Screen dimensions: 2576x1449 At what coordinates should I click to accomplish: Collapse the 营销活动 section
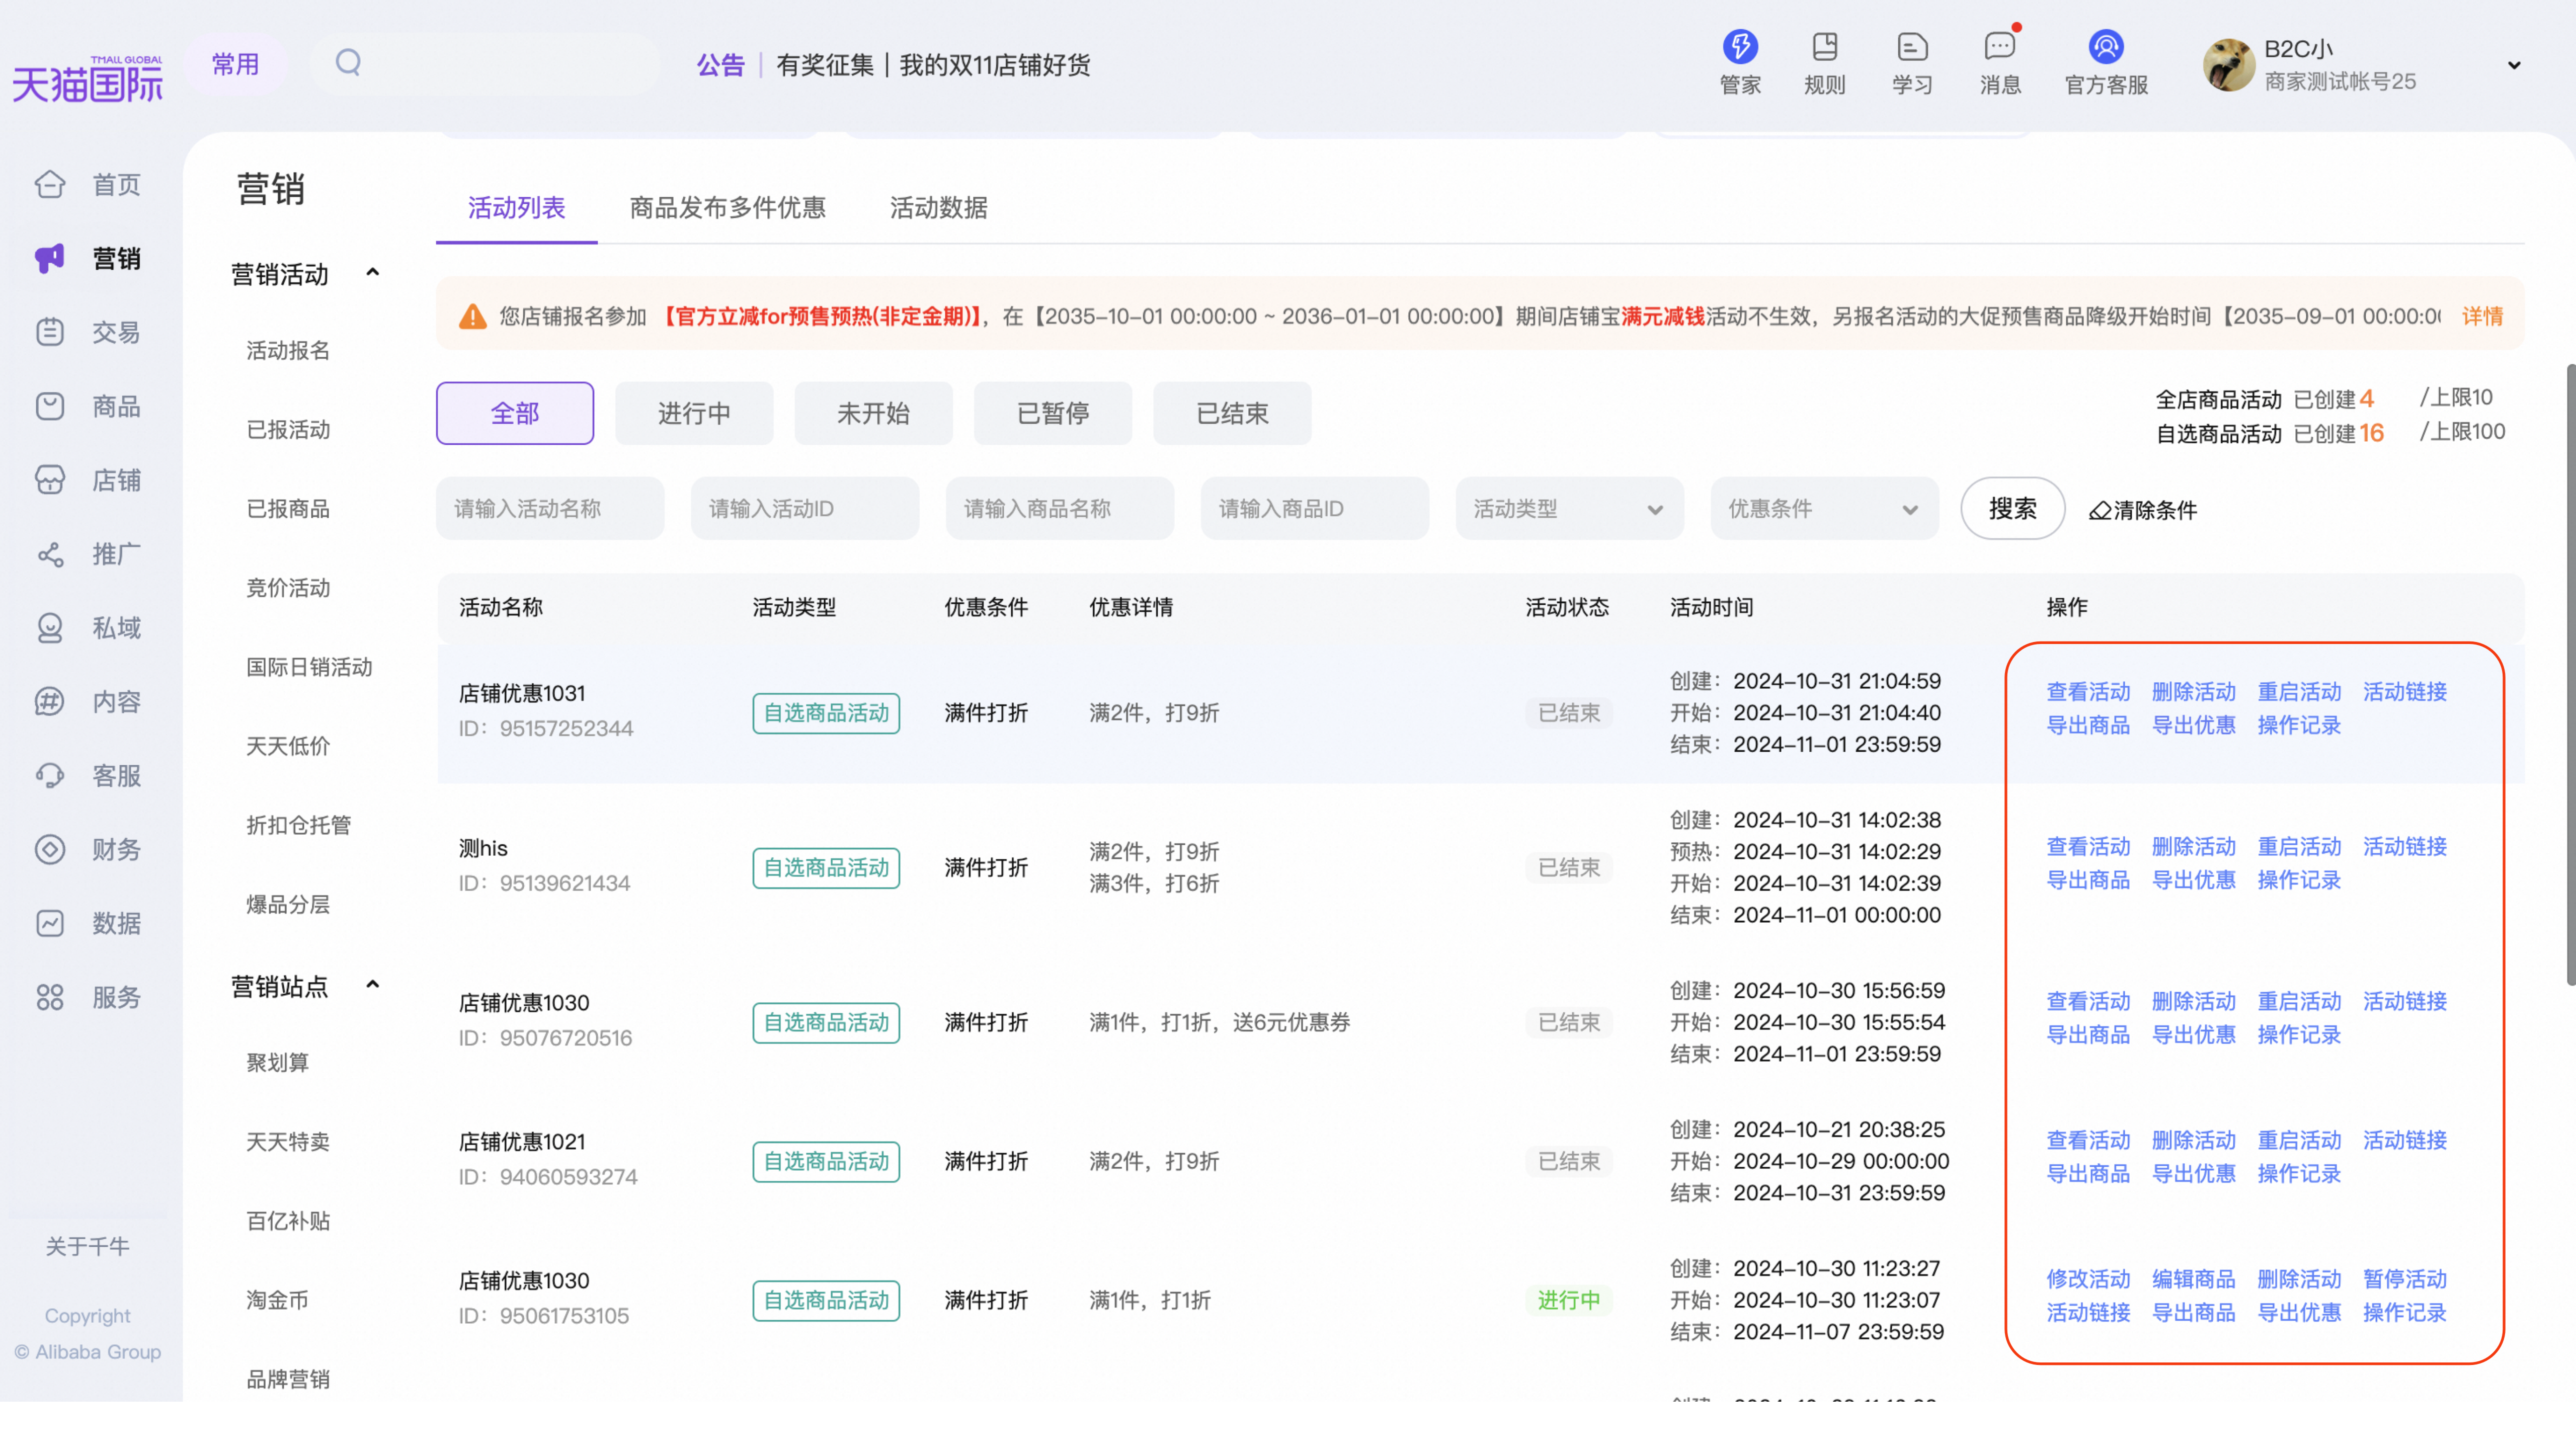pos(373,273)
